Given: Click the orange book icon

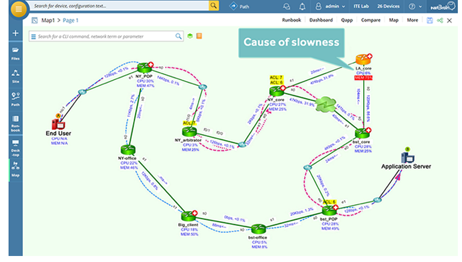Looking at the screenshot, I should click(x=199, y=36).
